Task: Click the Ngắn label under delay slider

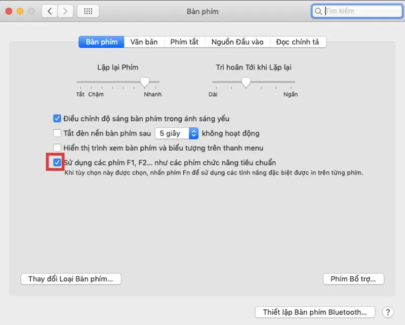Action: tap(291, 94)
